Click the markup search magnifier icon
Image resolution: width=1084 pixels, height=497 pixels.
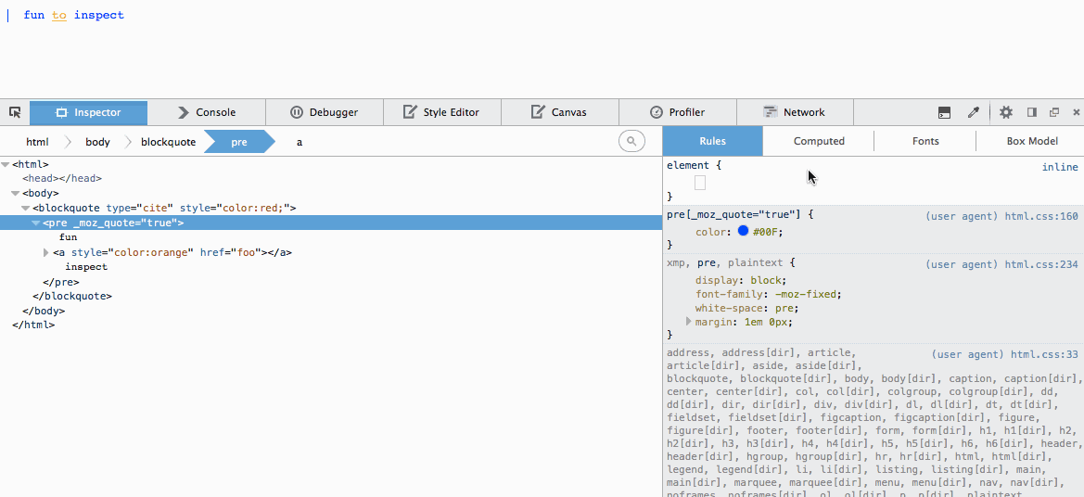point(631,141)
